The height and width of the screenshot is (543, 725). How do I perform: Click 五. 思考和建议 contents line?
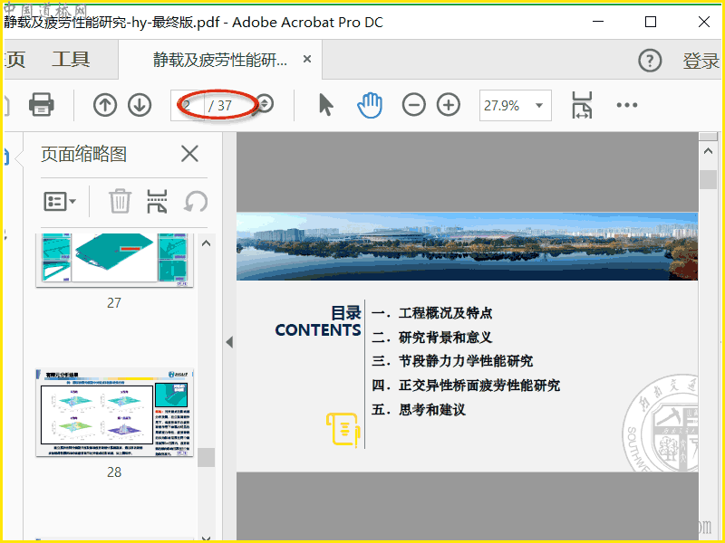point(419,410)
